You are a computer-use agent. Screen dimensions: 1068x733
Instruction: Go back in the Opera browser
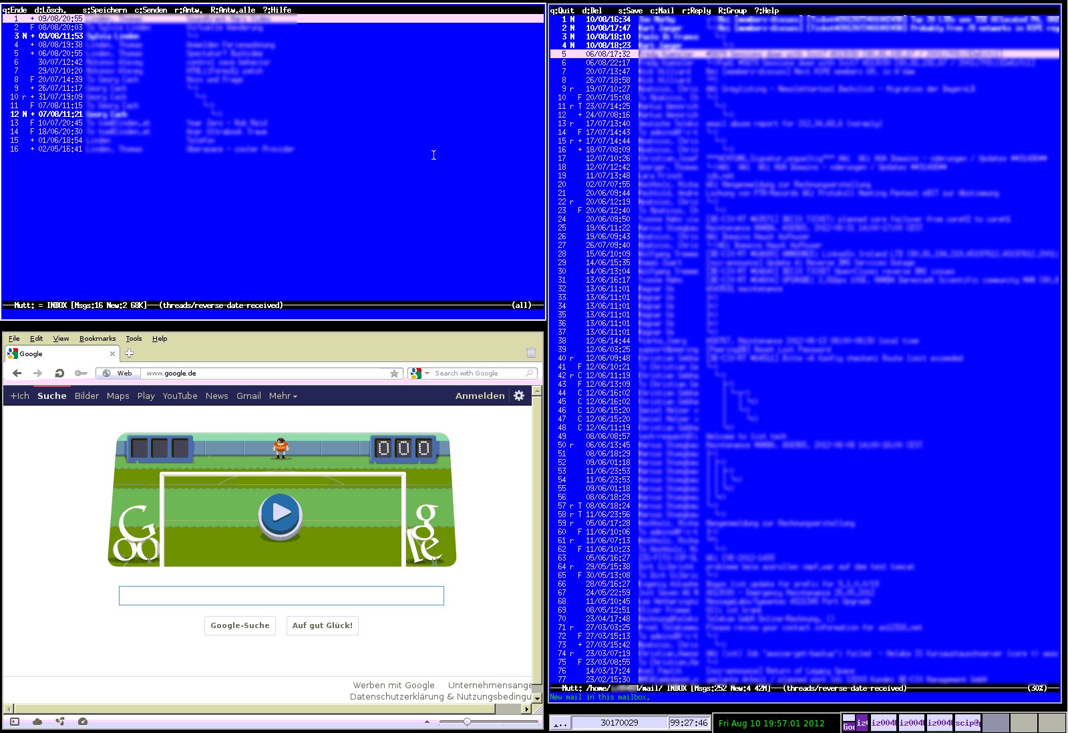pos(17,373)
